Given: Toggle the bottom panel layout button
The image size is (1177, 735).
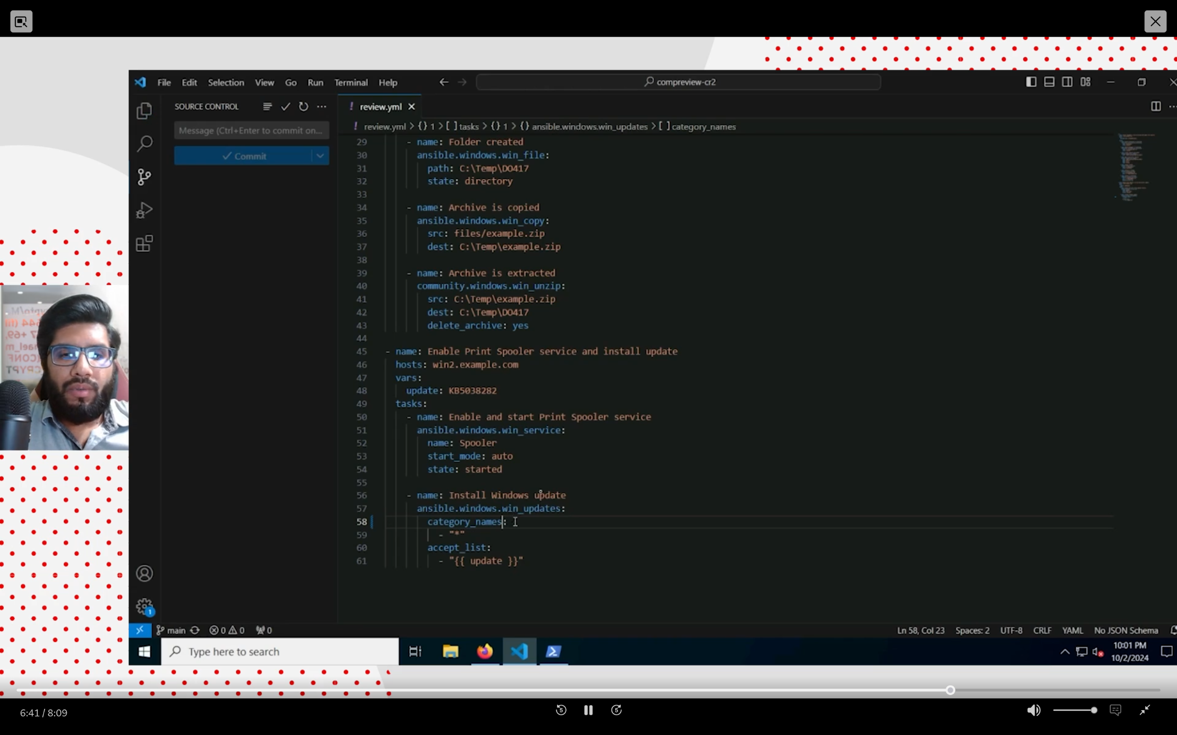Looking at the screenshot, I should coord(1049,82).
